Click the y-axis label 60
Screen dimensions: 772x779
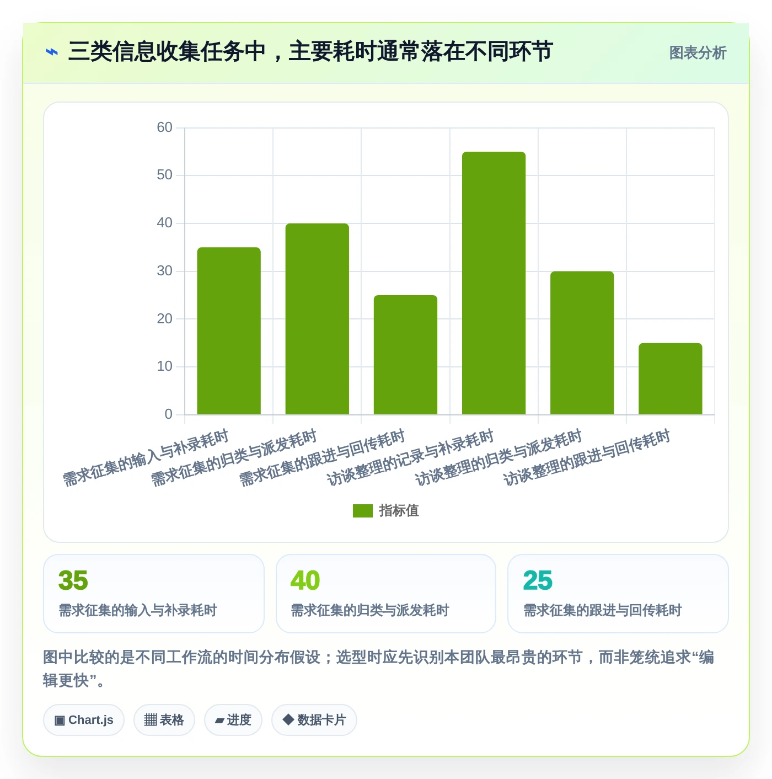[x=164, y=127]
